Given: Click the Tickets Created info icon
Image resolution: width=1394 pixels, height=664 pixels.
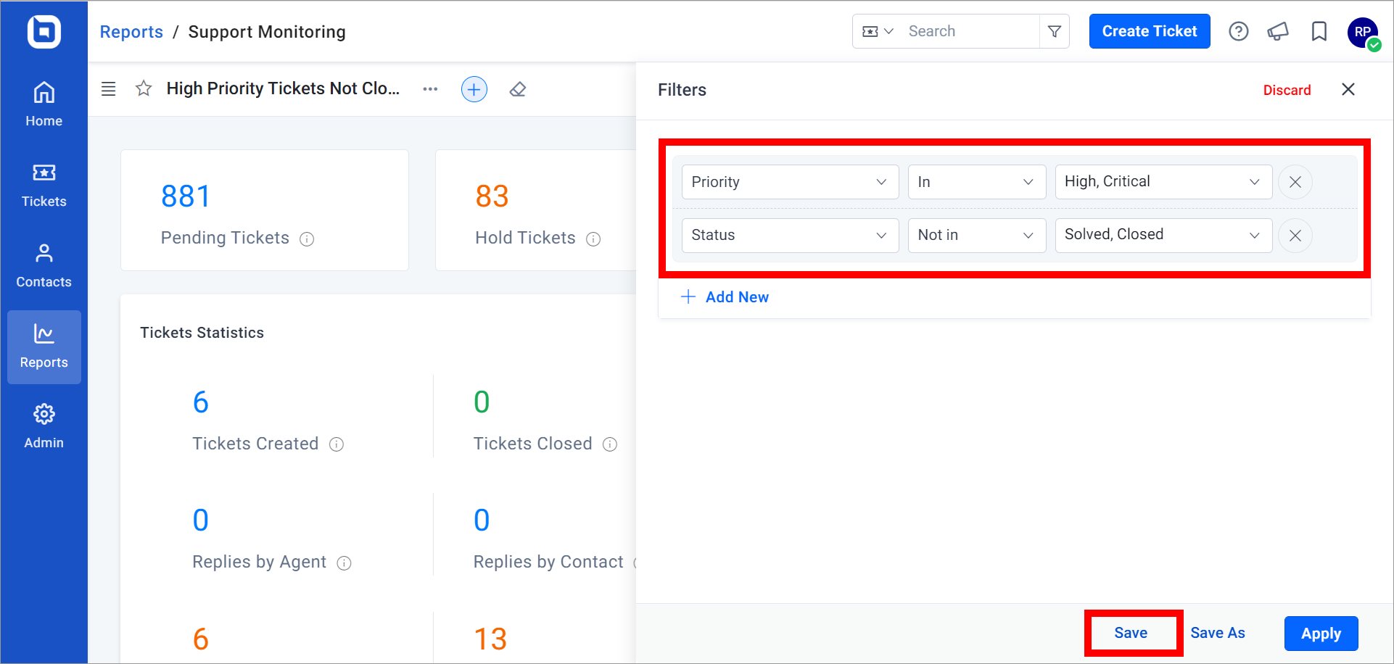Looking at the screenshot, I should point(337,444).
